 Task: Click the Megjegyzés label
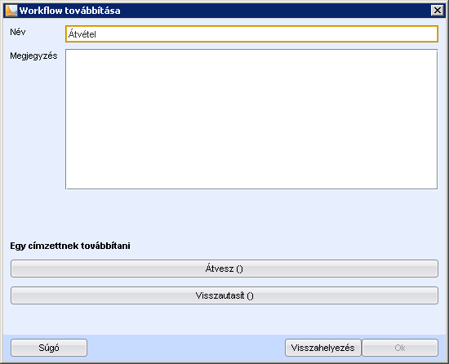click(33, 55)
